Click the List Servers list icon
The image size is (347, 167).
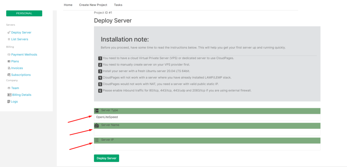[x=9, y=39]
